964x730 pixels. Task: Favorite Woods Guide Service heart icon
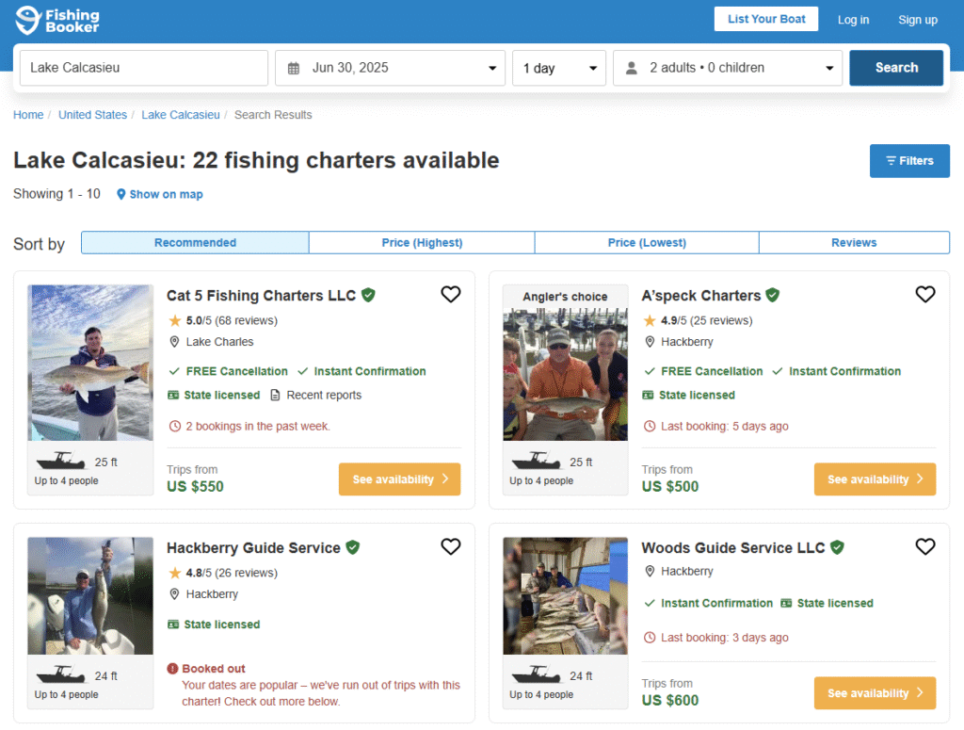pyautogui.click(x=925, y=546)
